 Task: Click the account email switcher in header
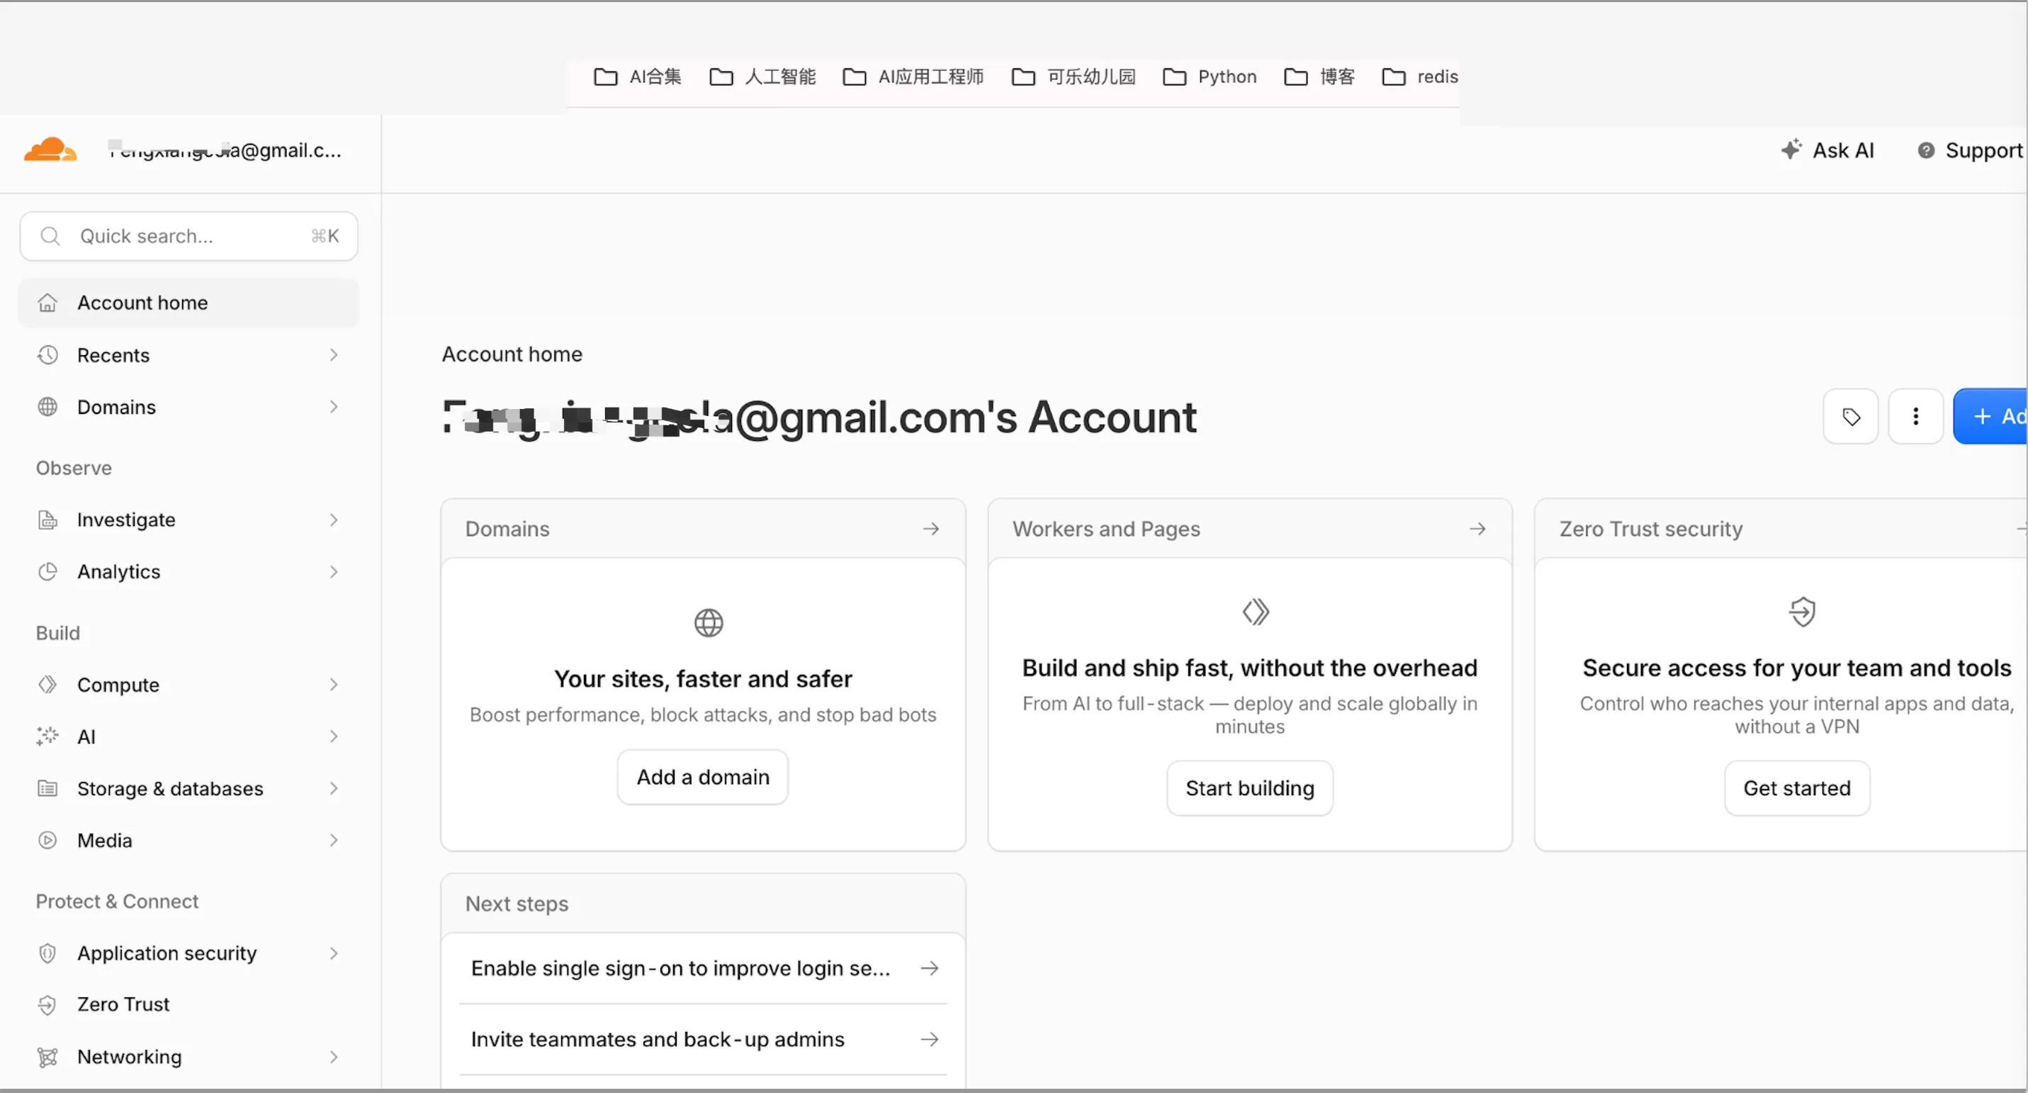[225, 150]
